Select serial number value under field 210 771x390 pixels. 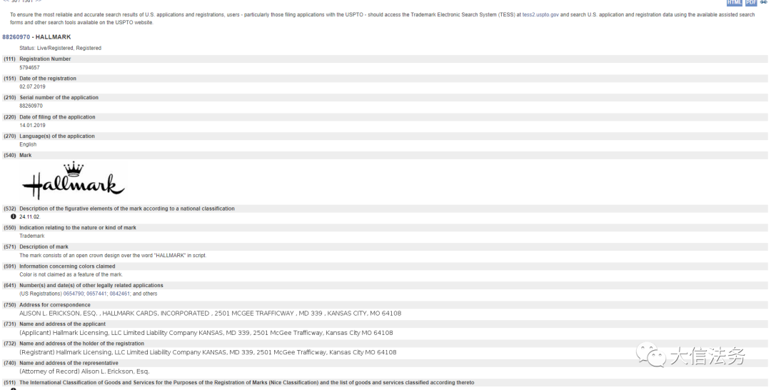[31, 106]
